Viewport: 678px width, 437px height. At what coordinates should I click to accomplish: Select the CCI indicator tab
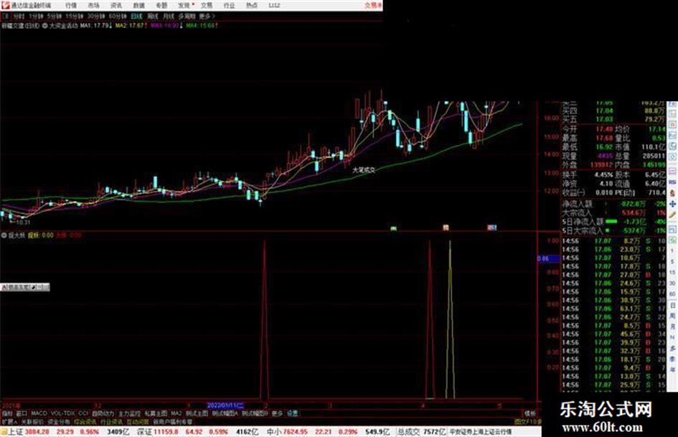point(83,413)
